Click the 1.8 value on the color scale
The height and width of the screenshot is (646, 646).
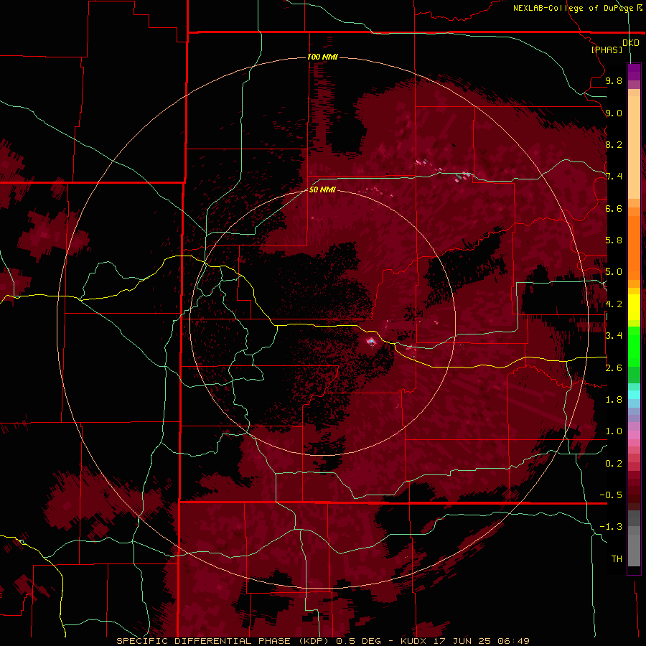614,400
